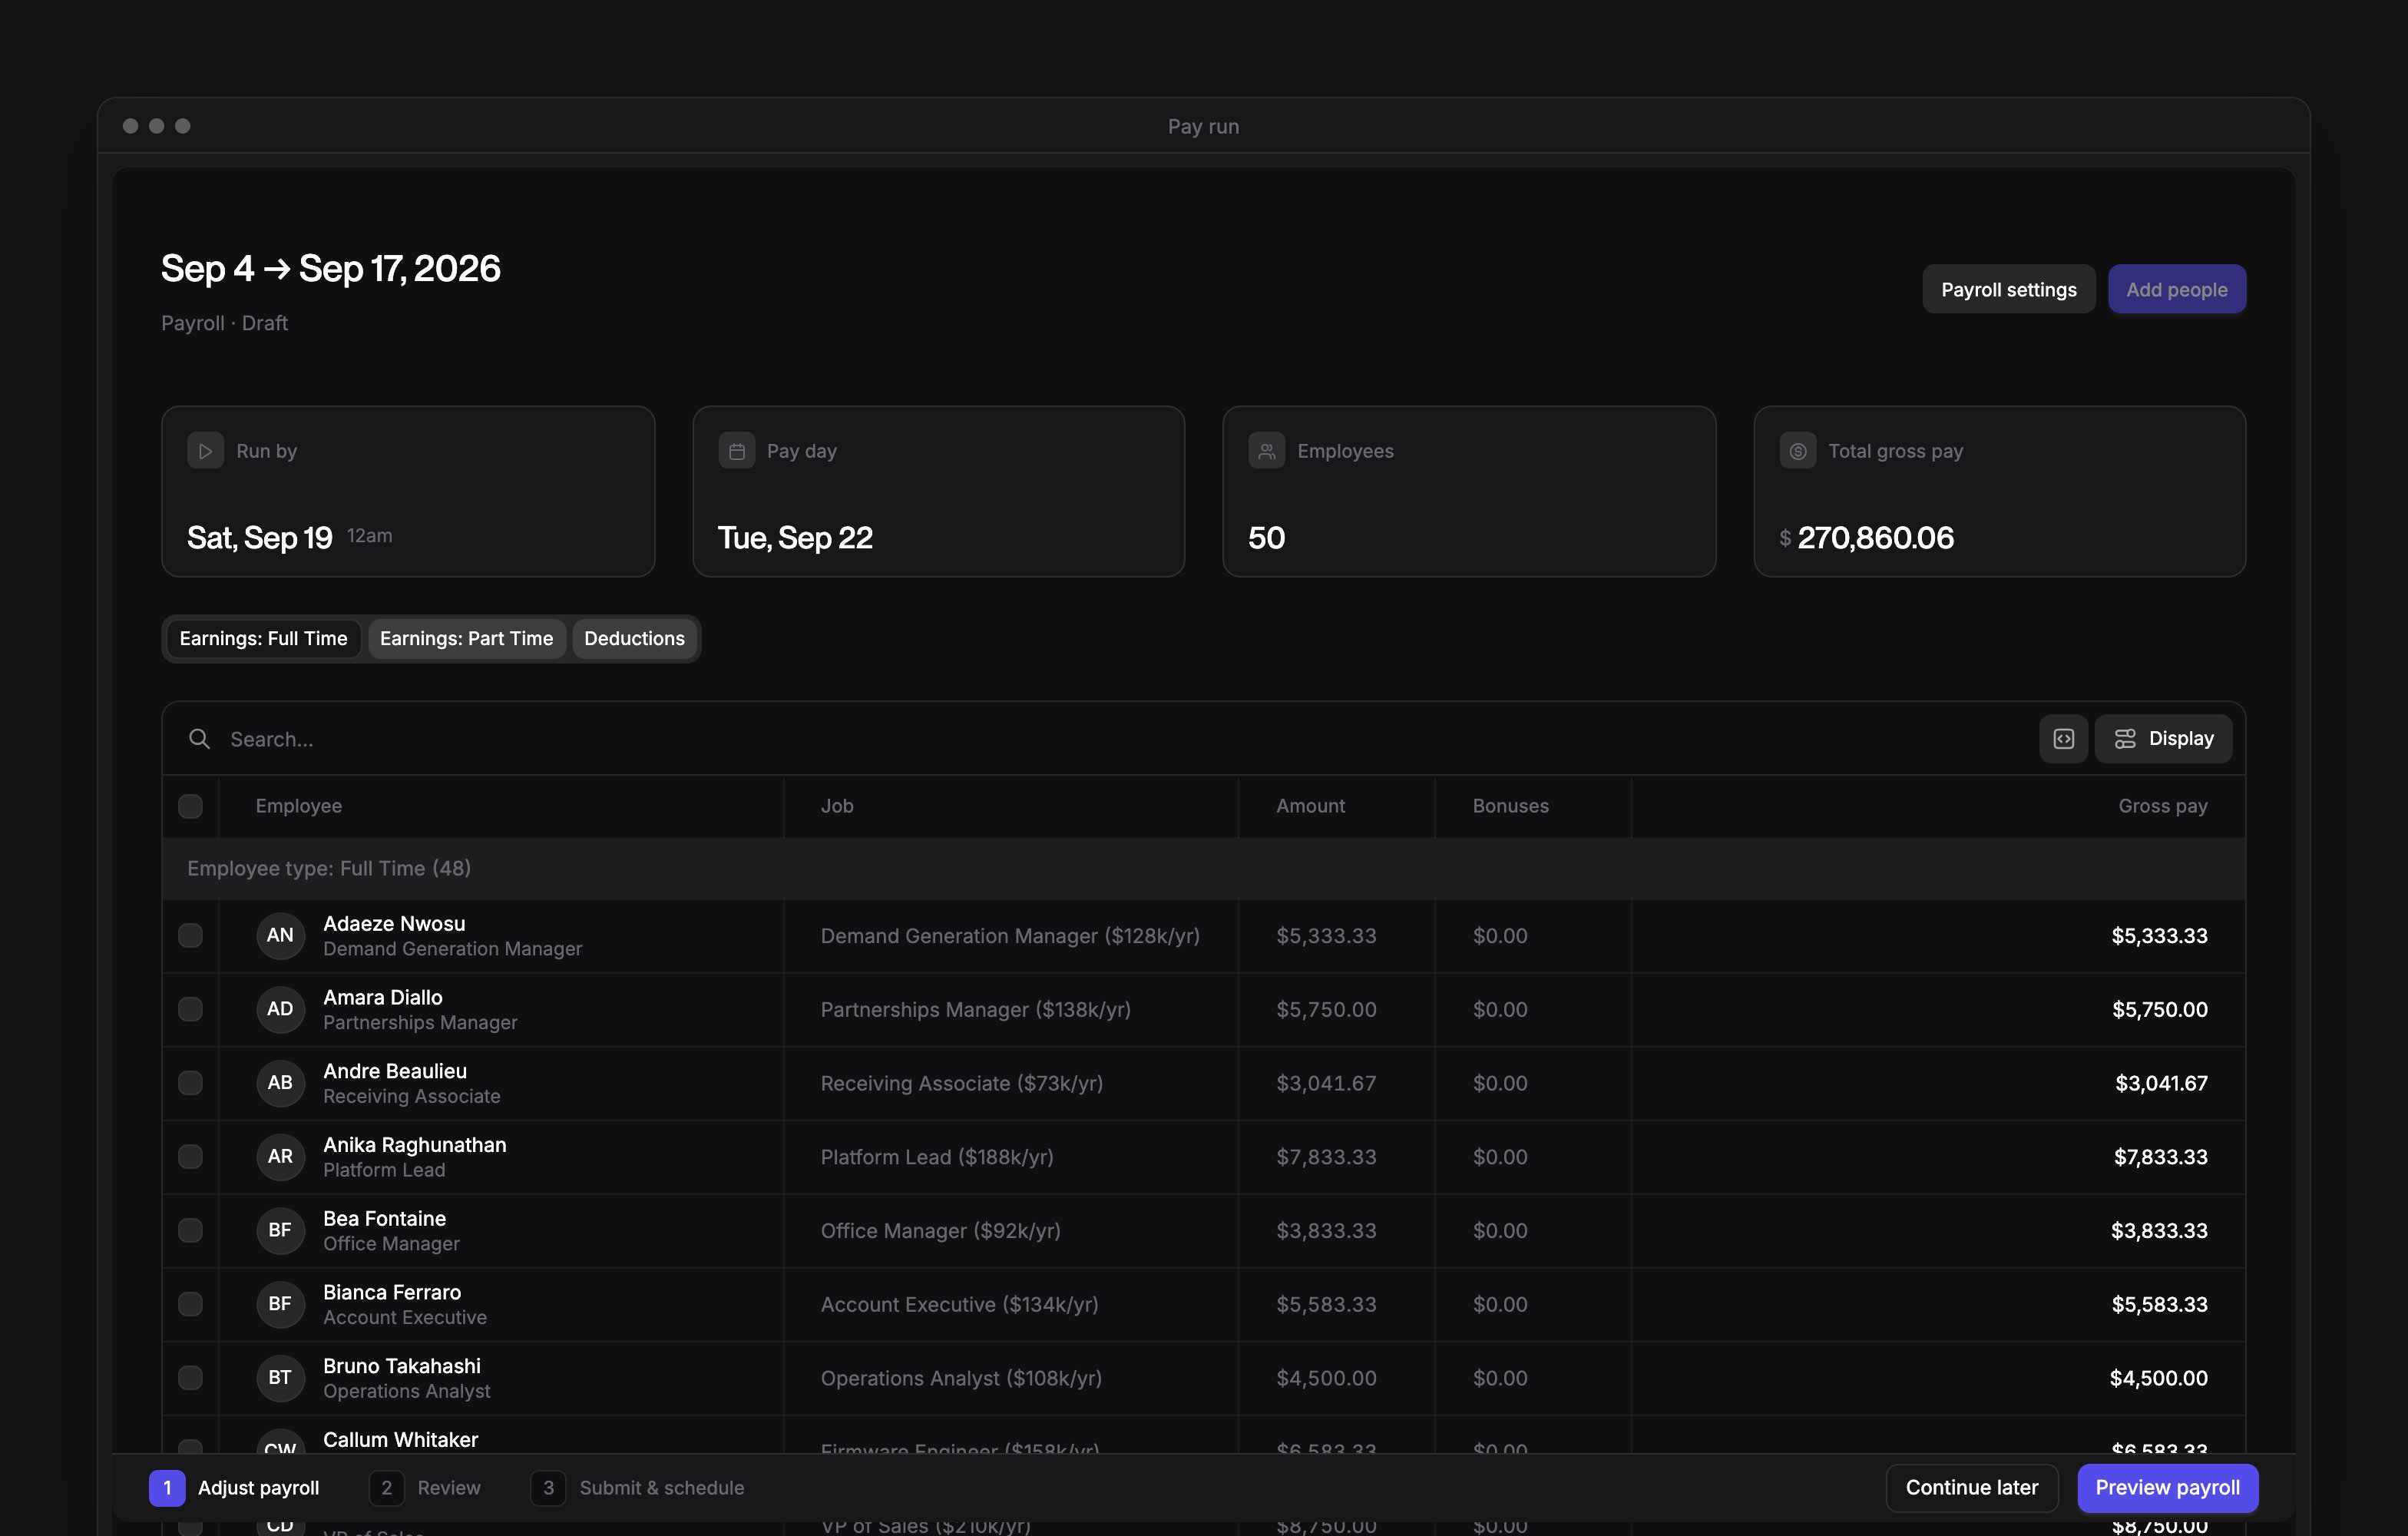Open the Display options dropdown

(2163, 739)
